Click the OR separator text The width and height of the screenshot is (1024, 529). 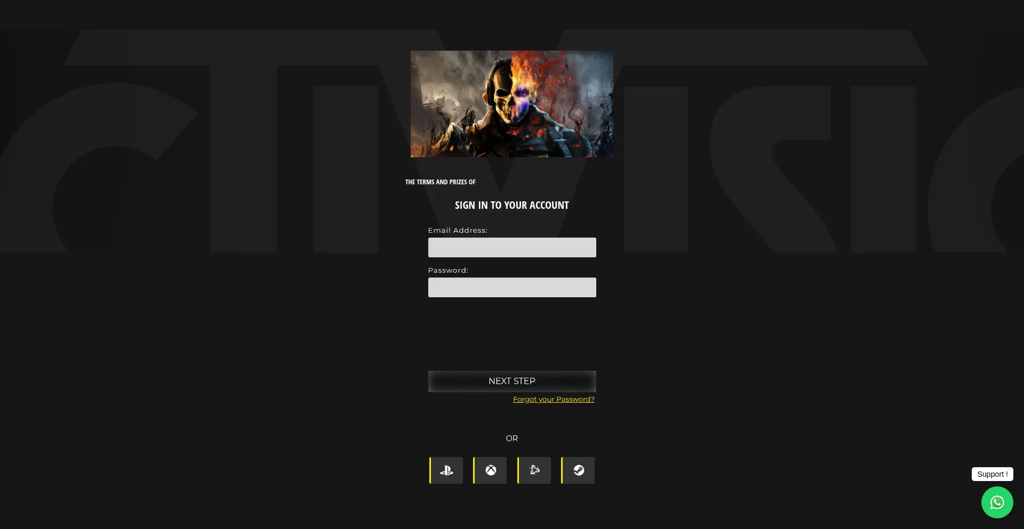pos(512,438)
